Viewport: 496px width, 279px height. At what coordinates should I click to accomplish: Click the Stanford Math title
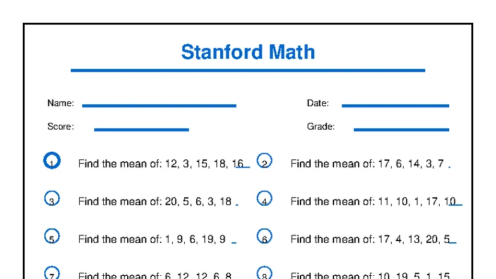[x=248, y=52]
